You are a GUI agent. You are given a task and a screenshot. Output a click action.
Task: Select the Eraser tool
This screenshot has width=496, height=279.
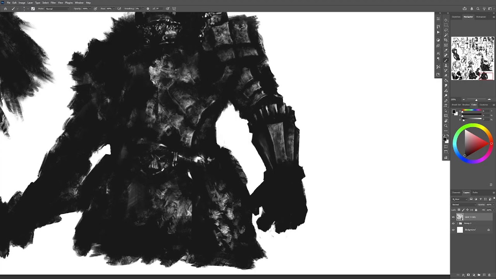[446, 75]
